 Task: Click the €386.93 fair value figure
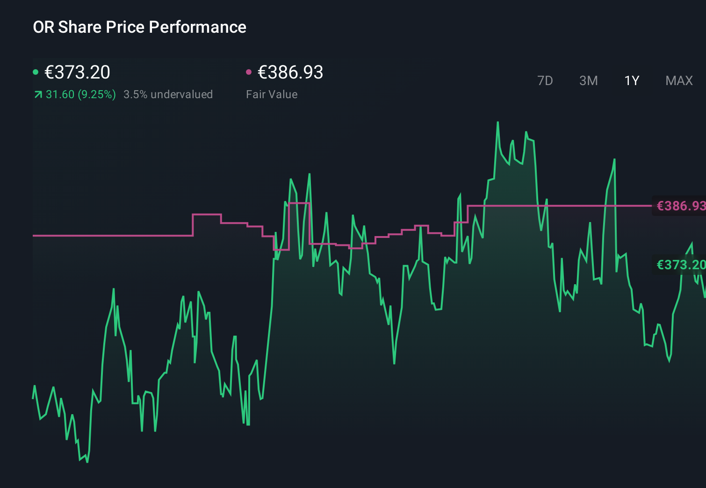(290, 72)
